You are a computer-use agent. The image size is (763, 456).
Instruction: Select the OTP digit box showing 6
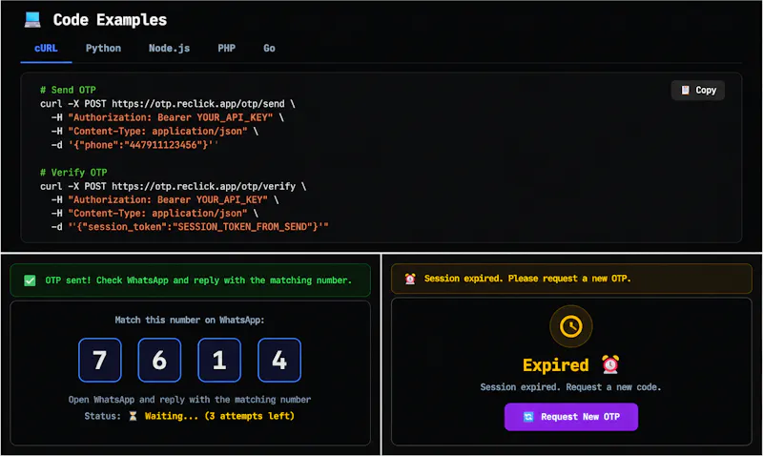point(159,361)
